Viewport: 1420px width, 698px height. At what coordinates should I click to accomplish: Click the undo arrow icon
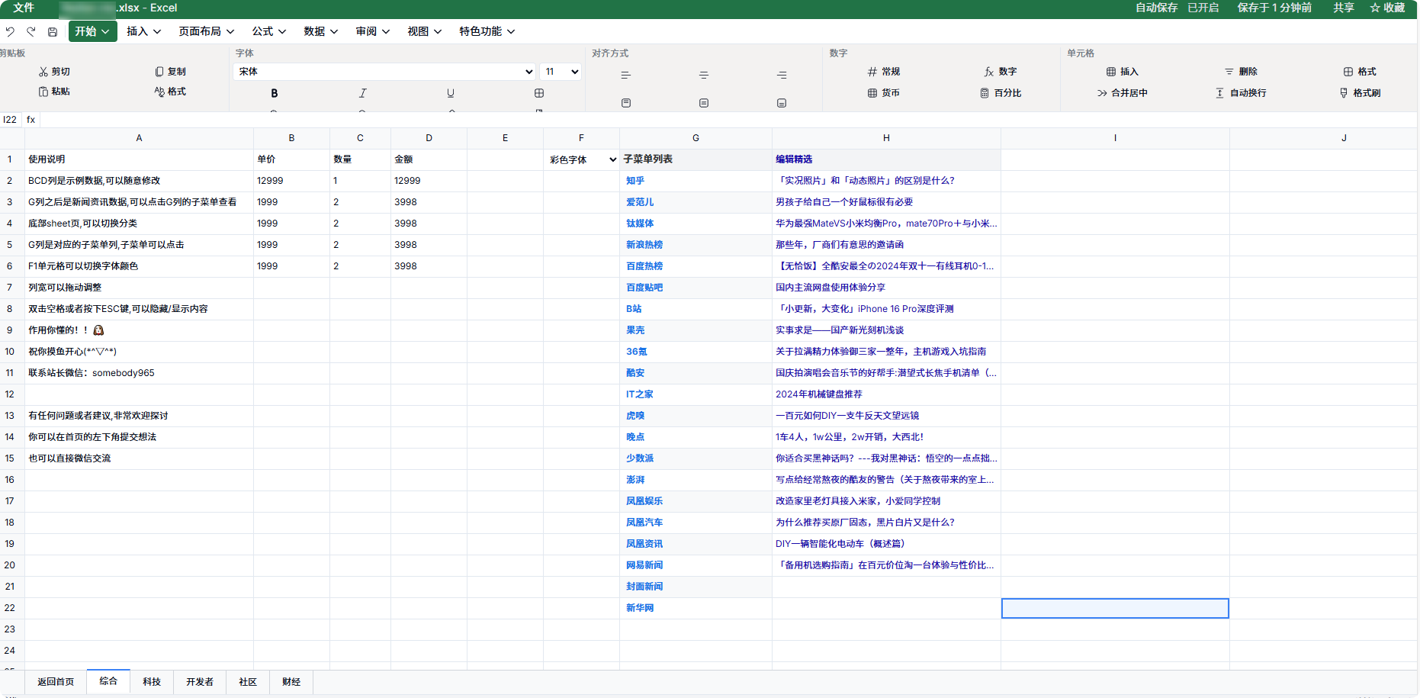pyautogui.click(x=10, y=31)
